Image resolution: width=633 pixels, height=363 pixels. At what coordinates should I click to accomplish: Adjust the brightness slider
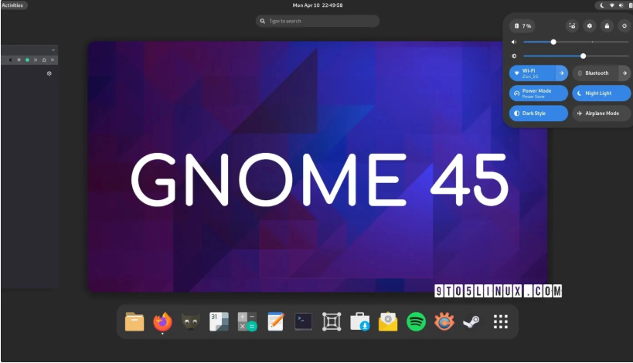click(x=576, y=56)
